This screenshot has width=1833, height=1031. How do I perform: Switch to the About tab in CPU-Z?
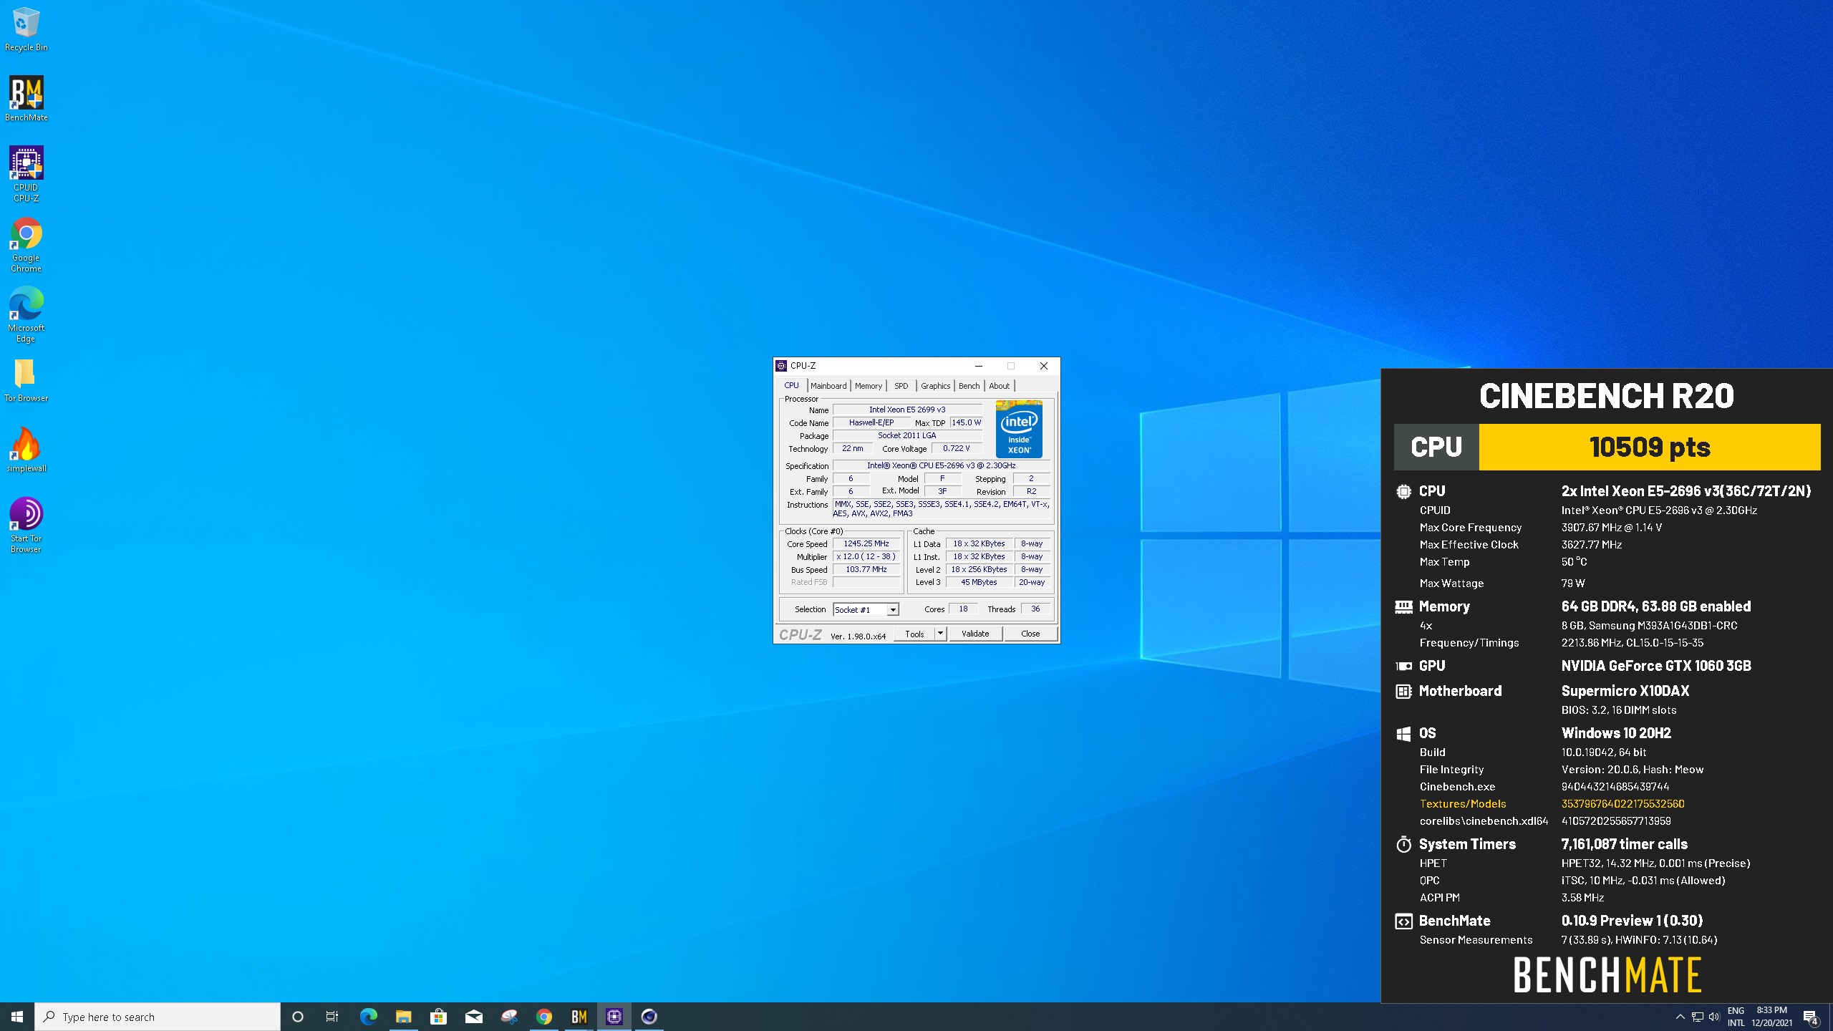1000,386
